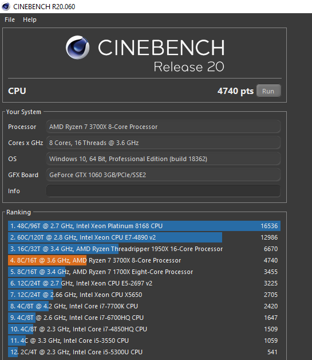Click the GFX Board field
The width and height of the screenshot is (312, 360).
(x=163, y=175)
